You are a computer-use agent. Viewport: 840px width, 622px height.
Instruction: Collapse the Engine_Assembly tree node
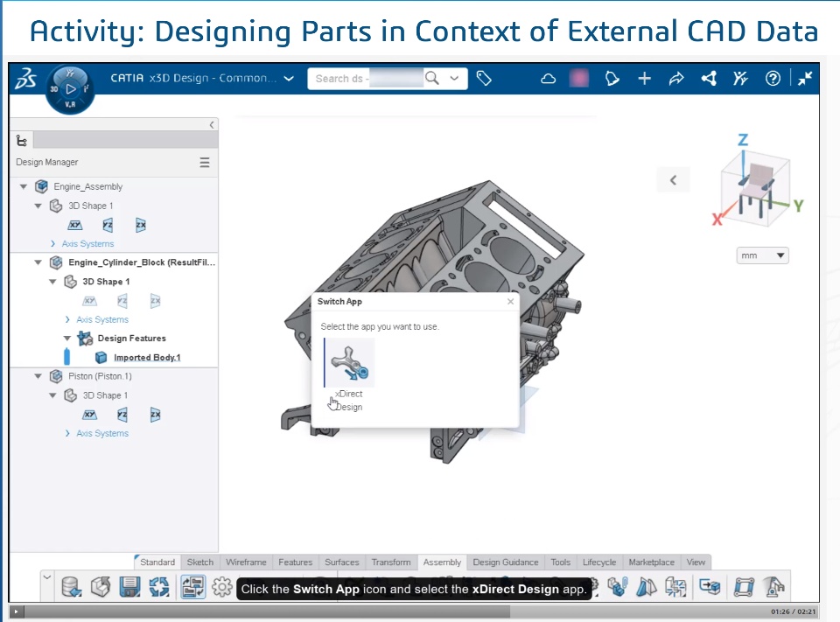click(x=24, y=187)
